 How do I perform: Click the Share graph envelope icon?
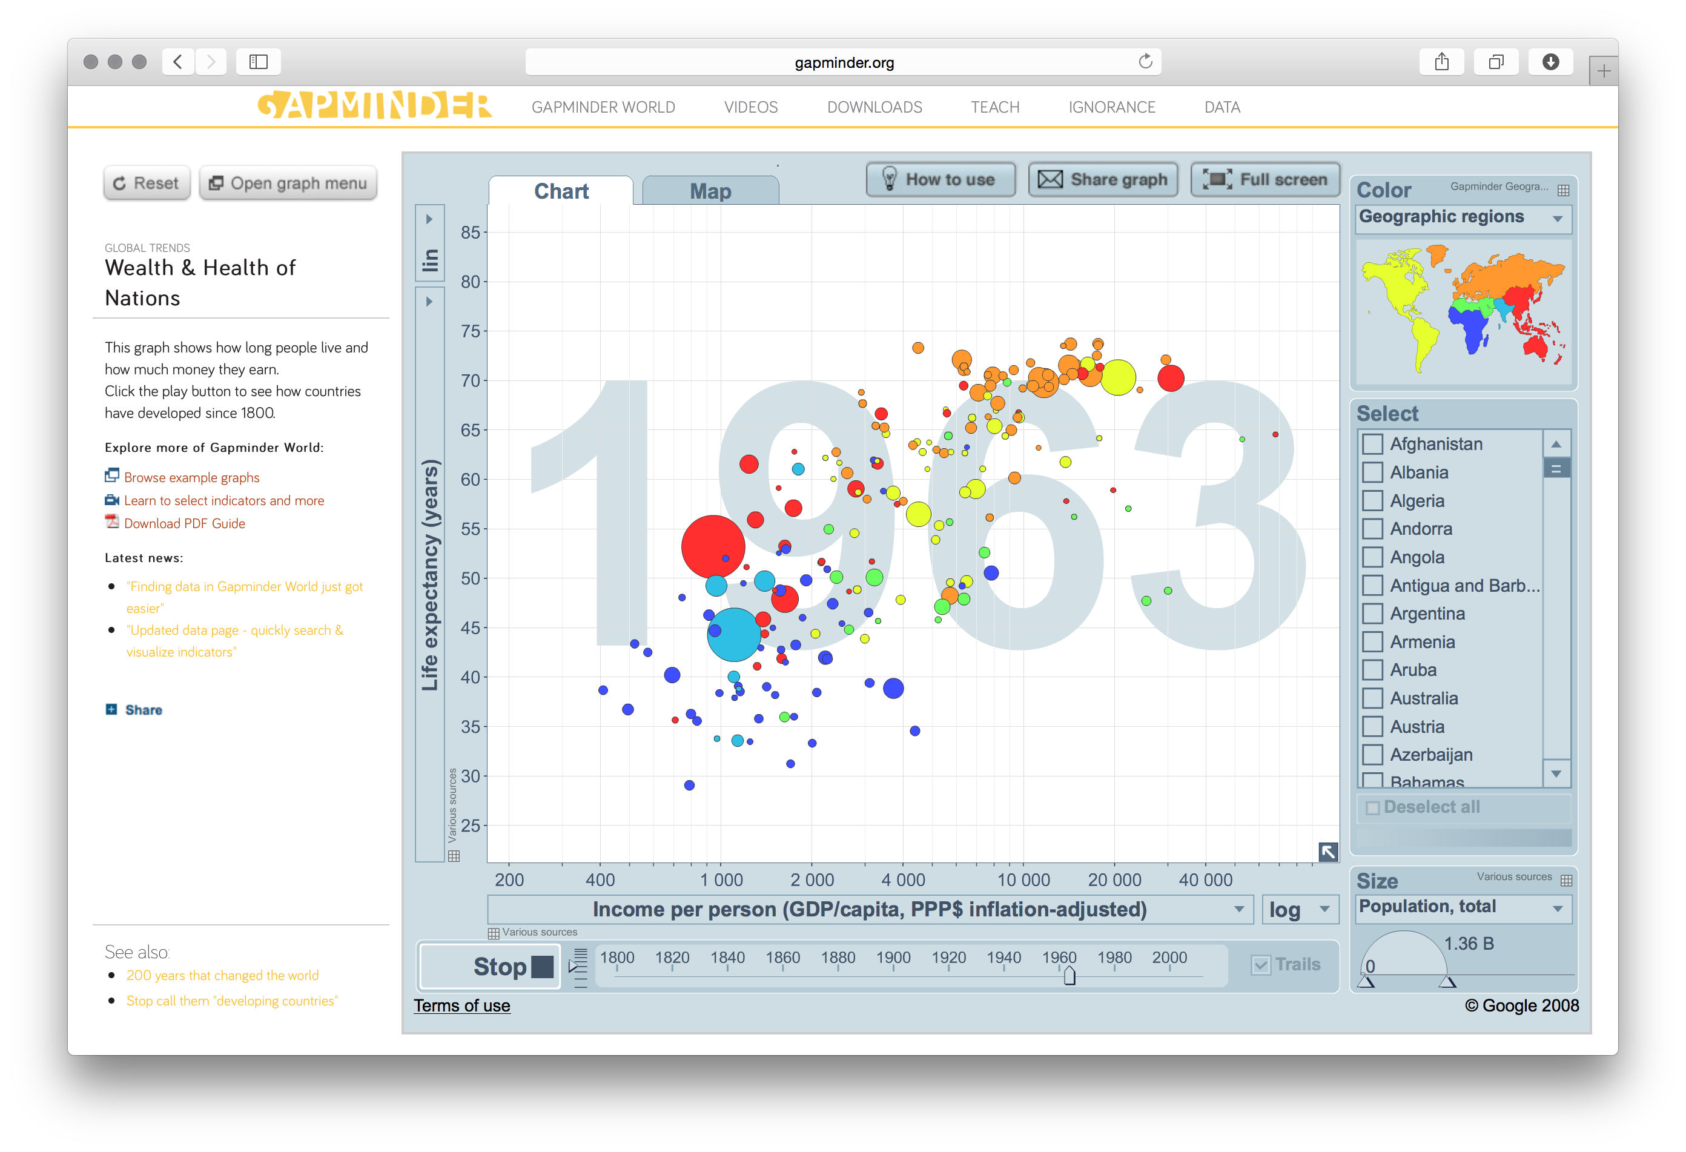pos(1051,179)
